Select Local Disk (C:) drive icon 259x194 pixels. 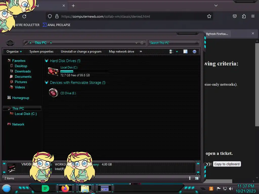pyautogui.click(x=53, y=71)
